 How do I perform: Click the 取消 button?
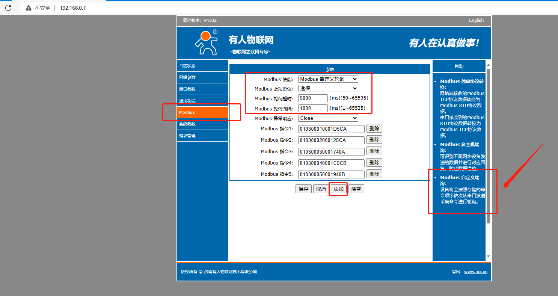(x=321, y=189)
